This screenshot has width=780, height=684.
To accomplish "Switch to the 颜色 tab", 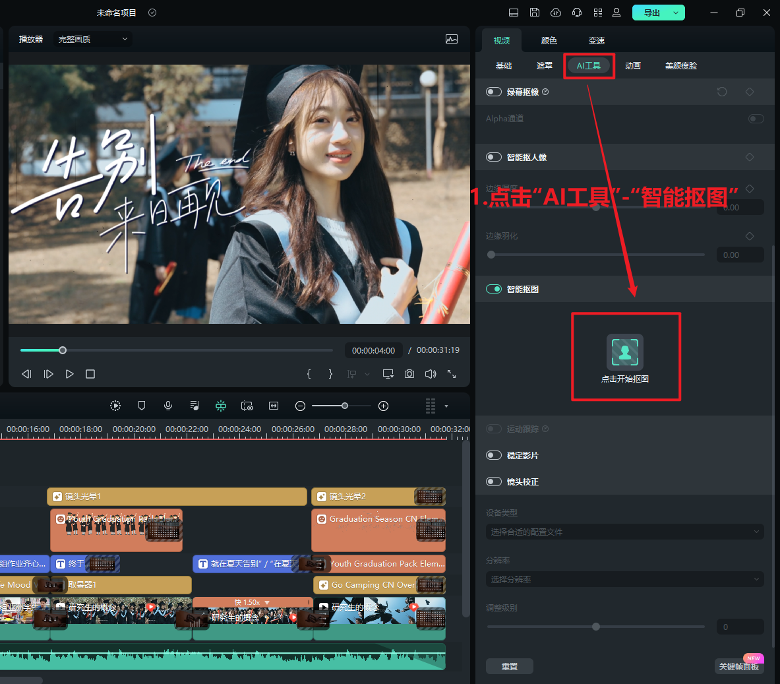I will click(548, 40).
